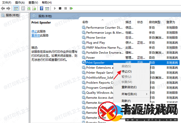Click the Start Service play icon
The height and width of the screenshot is (123, 181).
tap(55, 8)
